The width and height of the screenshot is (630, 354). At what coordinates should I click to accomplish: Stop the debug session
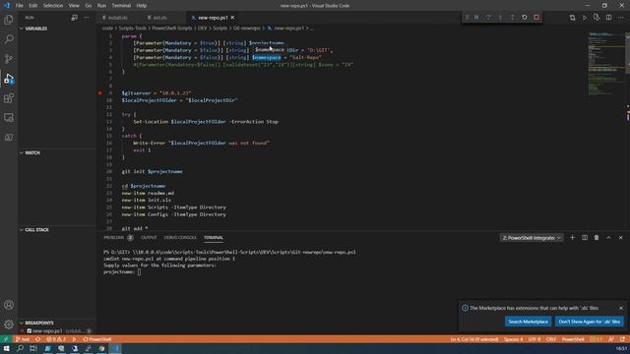point(536,18)
